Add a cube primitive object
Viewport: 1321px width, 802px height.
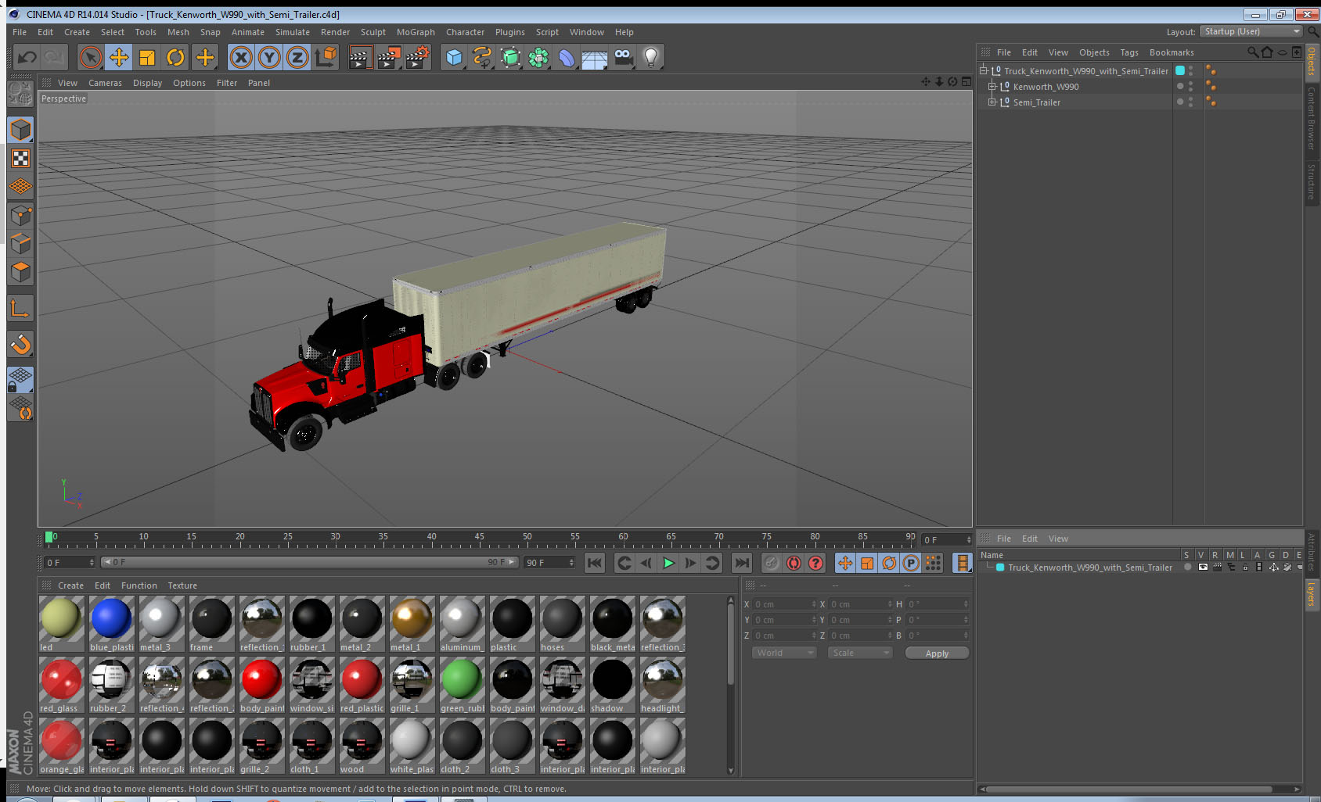(454, 57)
